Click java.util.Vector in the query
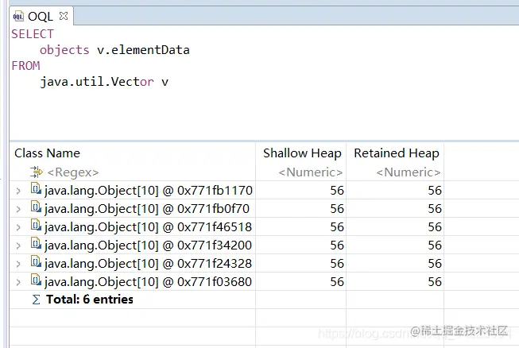The width and height of the screenshot is (519, 348). pyautogui.click(x=97, y=82)
